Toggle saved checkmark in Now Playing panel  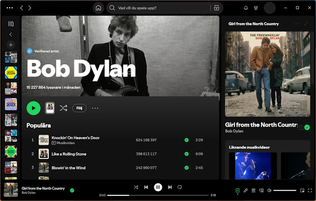pyautogui.click(x=307, y=128)
